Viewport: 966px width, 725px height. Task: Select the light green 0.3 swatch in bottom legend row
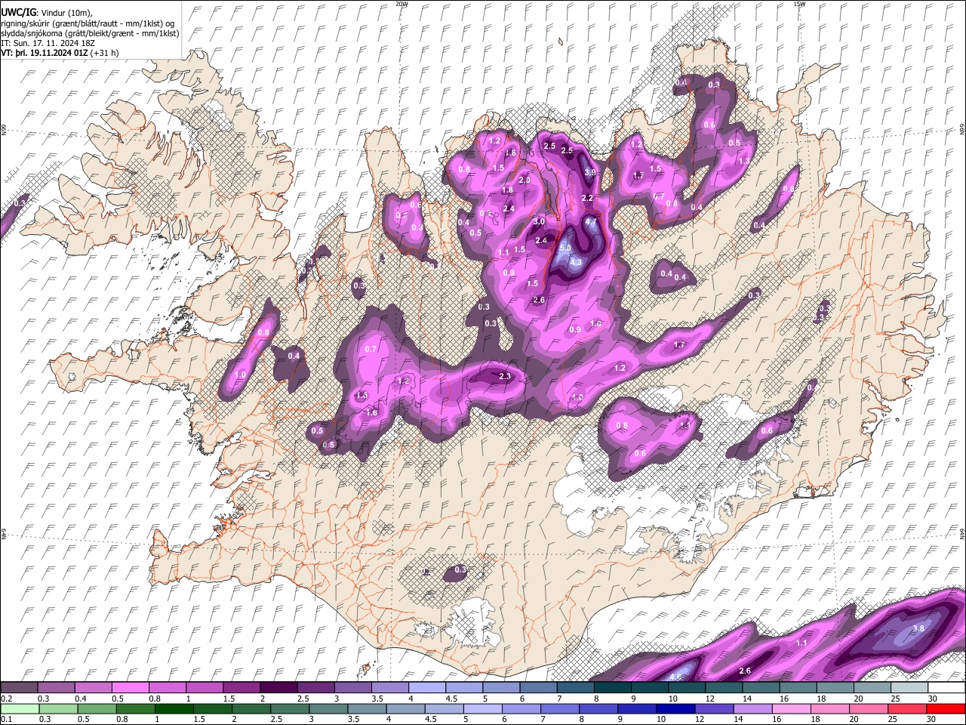pyautogui.click(x=58, y=709)
